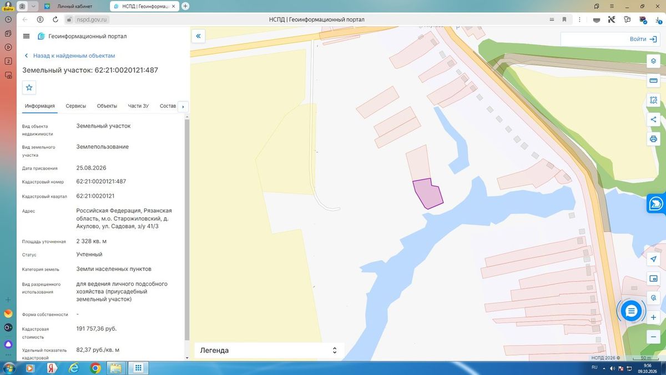Open the hamburger menu of the portal
Image resolution: width=666 pixels, height=375 pixels.
coord(26,36)
